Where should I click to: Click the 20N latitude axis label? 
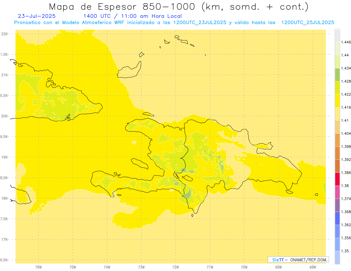click(x=4, y=116)
